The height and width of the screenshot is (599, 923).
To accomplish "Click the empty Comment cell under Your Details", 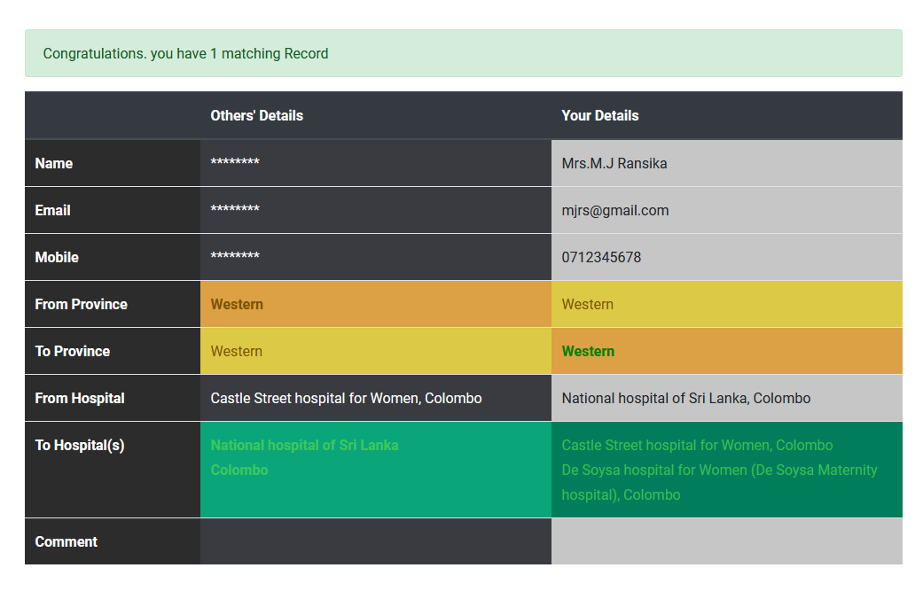I will (x=726, y=541).
